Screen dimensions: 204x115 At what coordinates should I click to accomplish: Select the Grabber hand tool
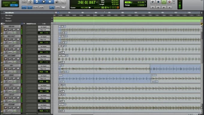50,2
